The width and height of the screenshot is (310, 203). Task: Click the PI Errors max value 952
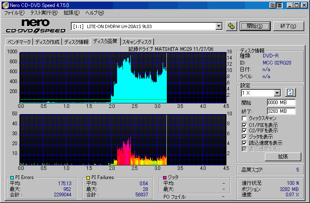pos(67,189)
